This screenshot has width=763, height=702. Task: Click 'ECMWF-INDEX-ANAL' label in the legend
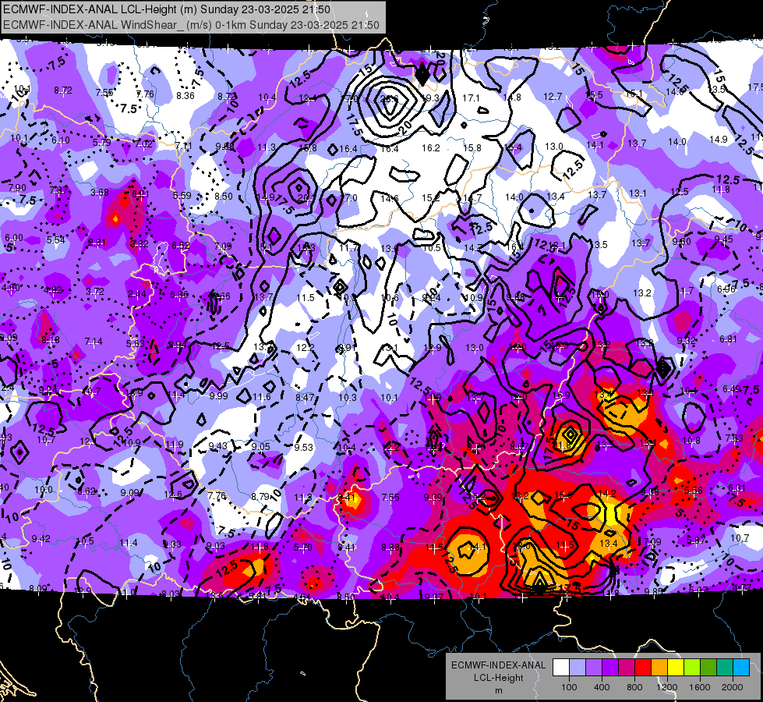(x=498, y=665)
